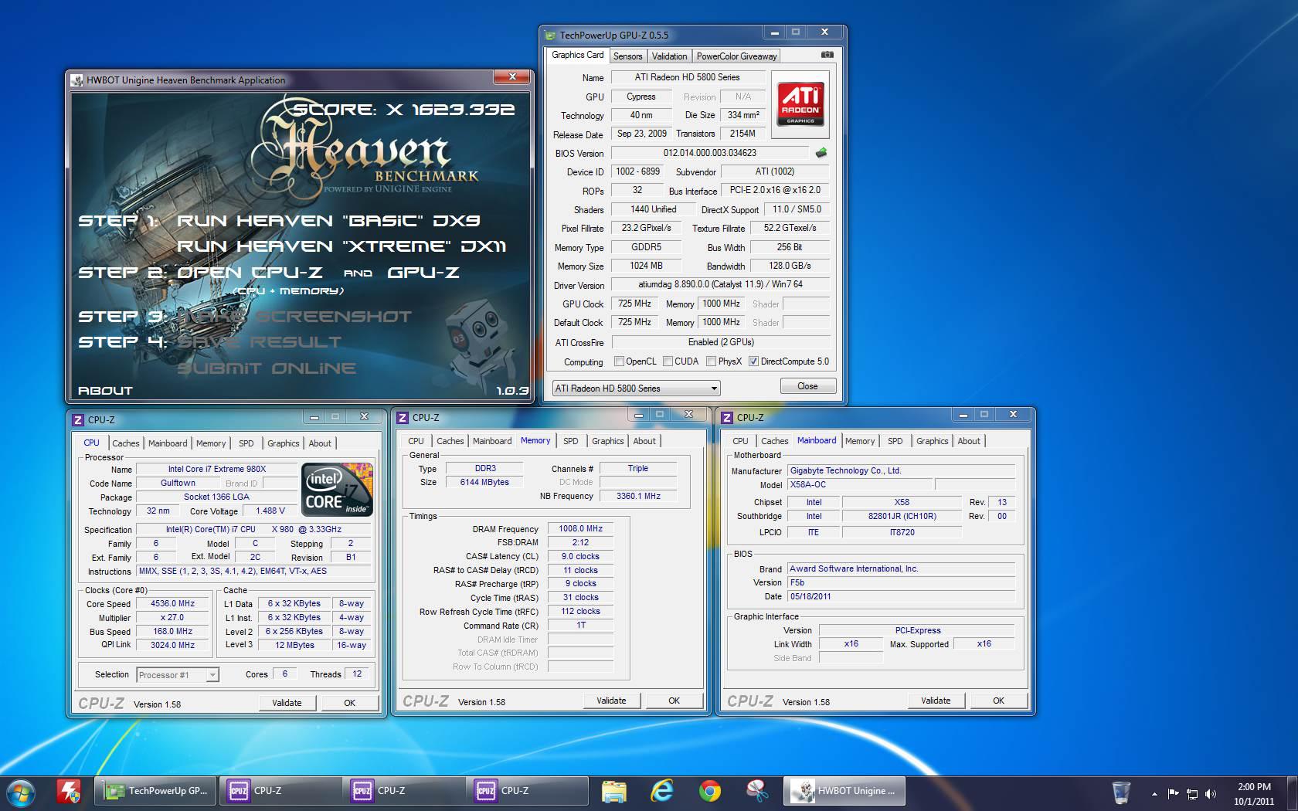This screenshot has height=811, width=1298.
Task: Switch to the second CPU-Z taskbar button
Action: [404, 791]
